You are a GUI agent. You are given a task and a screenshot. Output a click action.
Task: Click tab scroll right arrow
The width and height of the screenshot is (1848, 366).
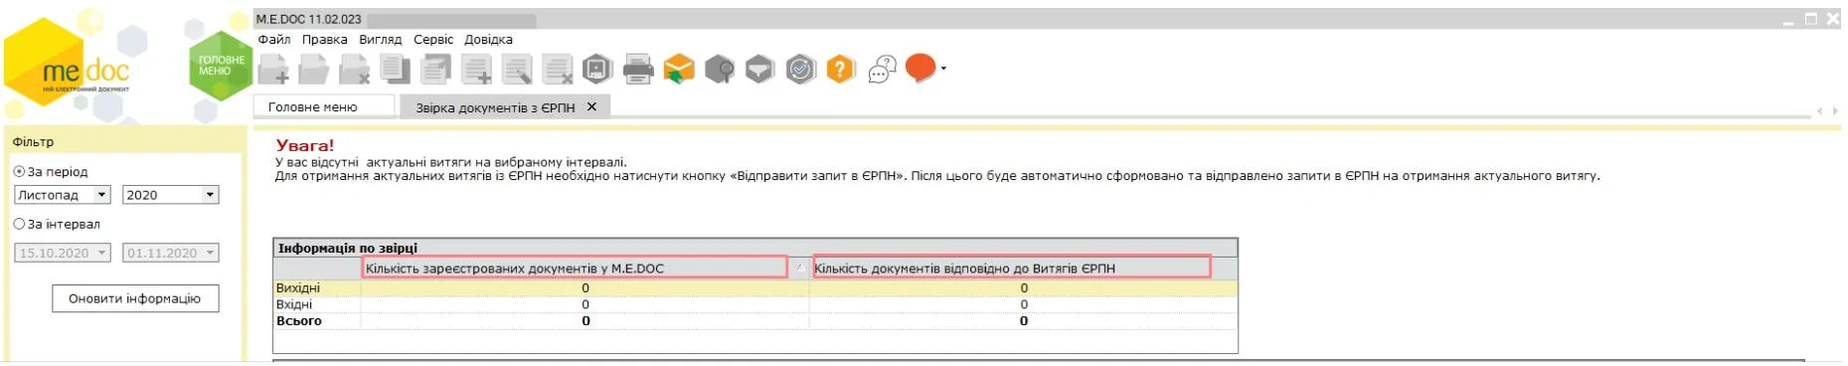(x=1835, y=110)
